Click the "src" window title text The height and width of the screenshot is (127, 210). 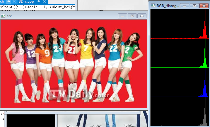point(9,16)
